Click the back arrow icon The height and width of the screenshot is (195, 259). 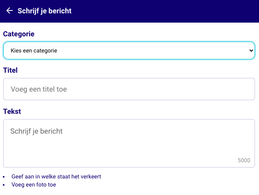[10, 11]
